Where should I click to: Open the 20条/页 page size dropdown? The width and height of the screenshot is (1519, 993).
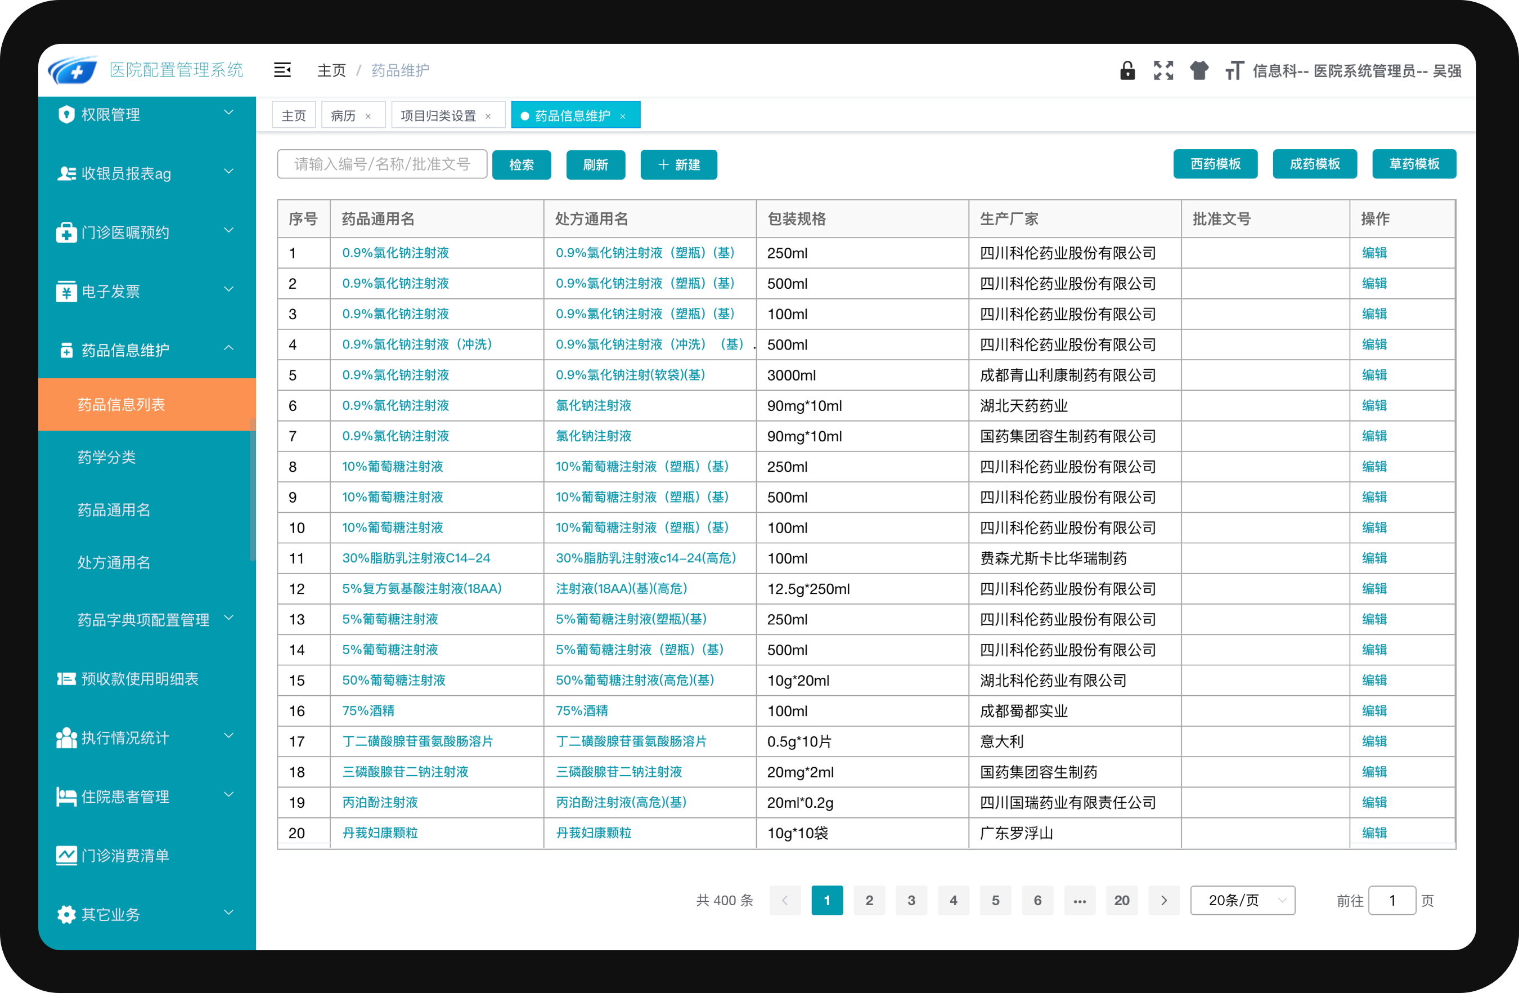click(1242, 900)
